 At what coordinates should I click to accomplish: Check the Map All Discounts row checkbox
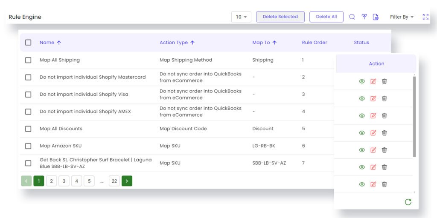tap(28, 129)
